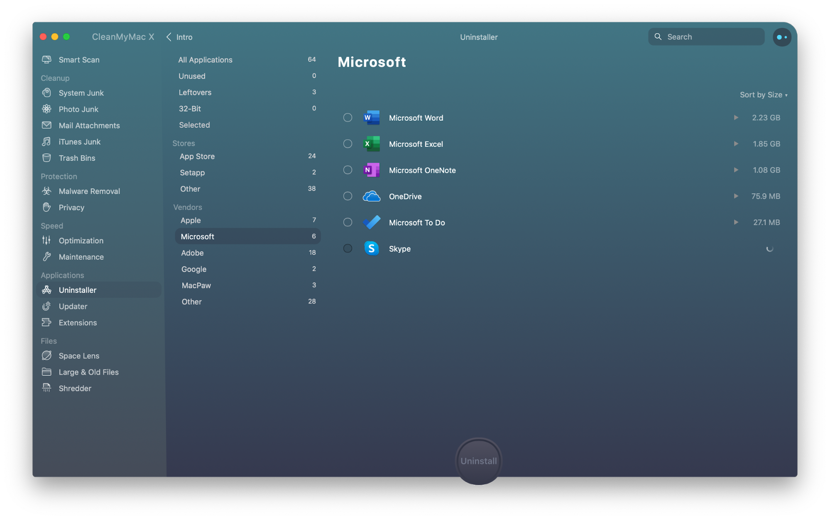Select the All Applications filter
The height and width of the screenshot is (520, 830).
(205, 59)
